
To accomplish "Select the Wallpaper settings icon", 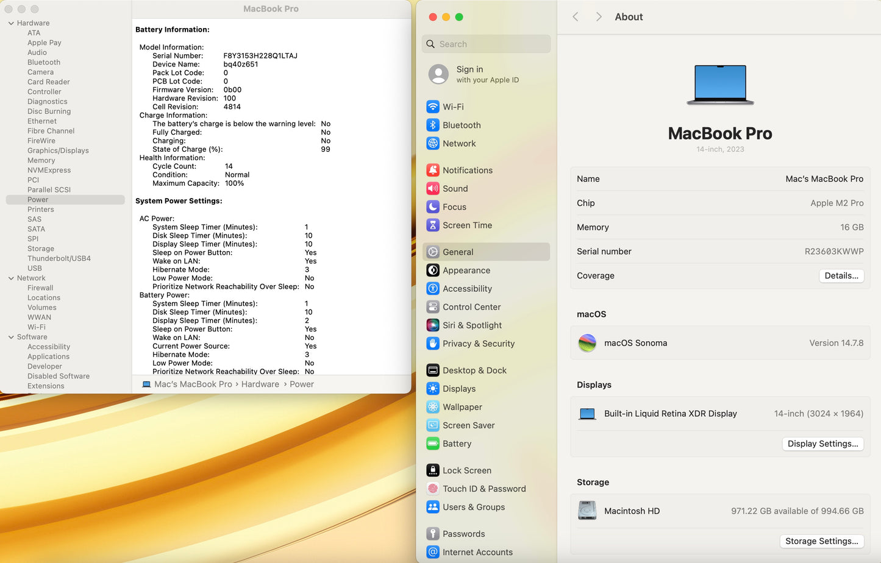I will tap(433, 406).
